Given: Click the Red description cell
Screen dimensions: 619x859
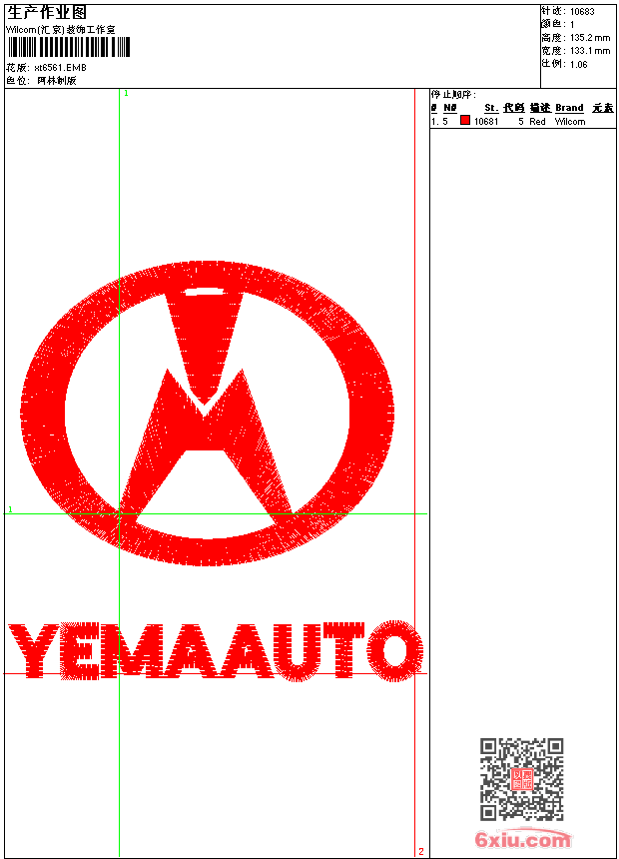Looking at the screenshot, I should [537, 122].
